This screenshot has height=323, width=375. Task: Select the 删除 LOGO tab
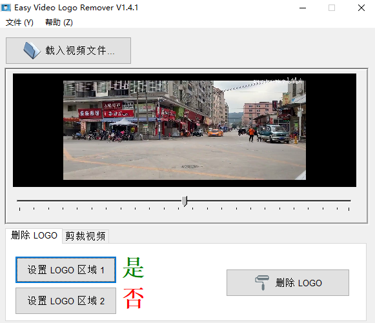[x=34, y=235]
